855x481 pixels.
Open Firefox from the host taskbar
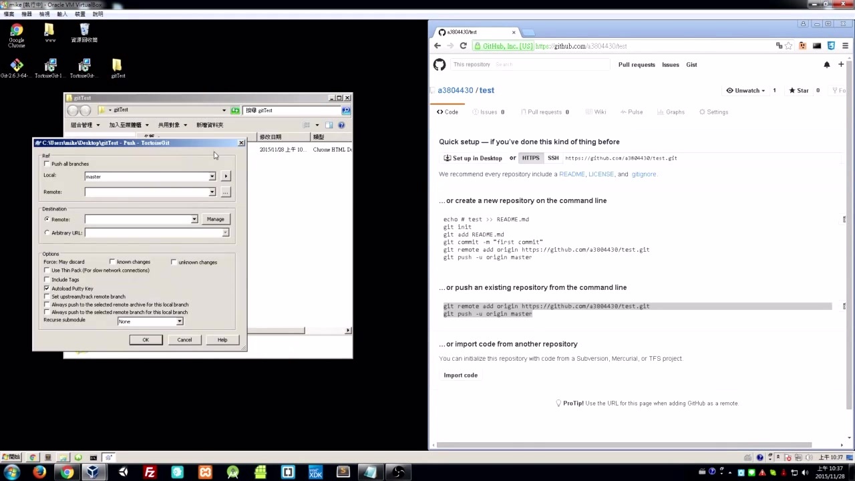[x=39, y=473]
